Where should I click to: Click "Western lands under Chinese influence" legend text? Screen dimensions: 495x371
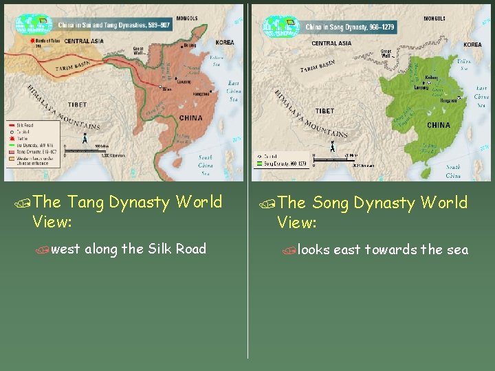tap(35, 161)
